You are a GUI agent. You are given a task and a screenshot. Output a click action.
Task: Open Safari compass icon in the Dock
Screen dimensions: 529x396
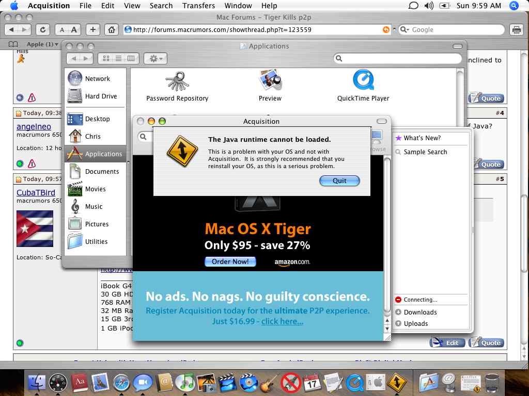point(121,383)
